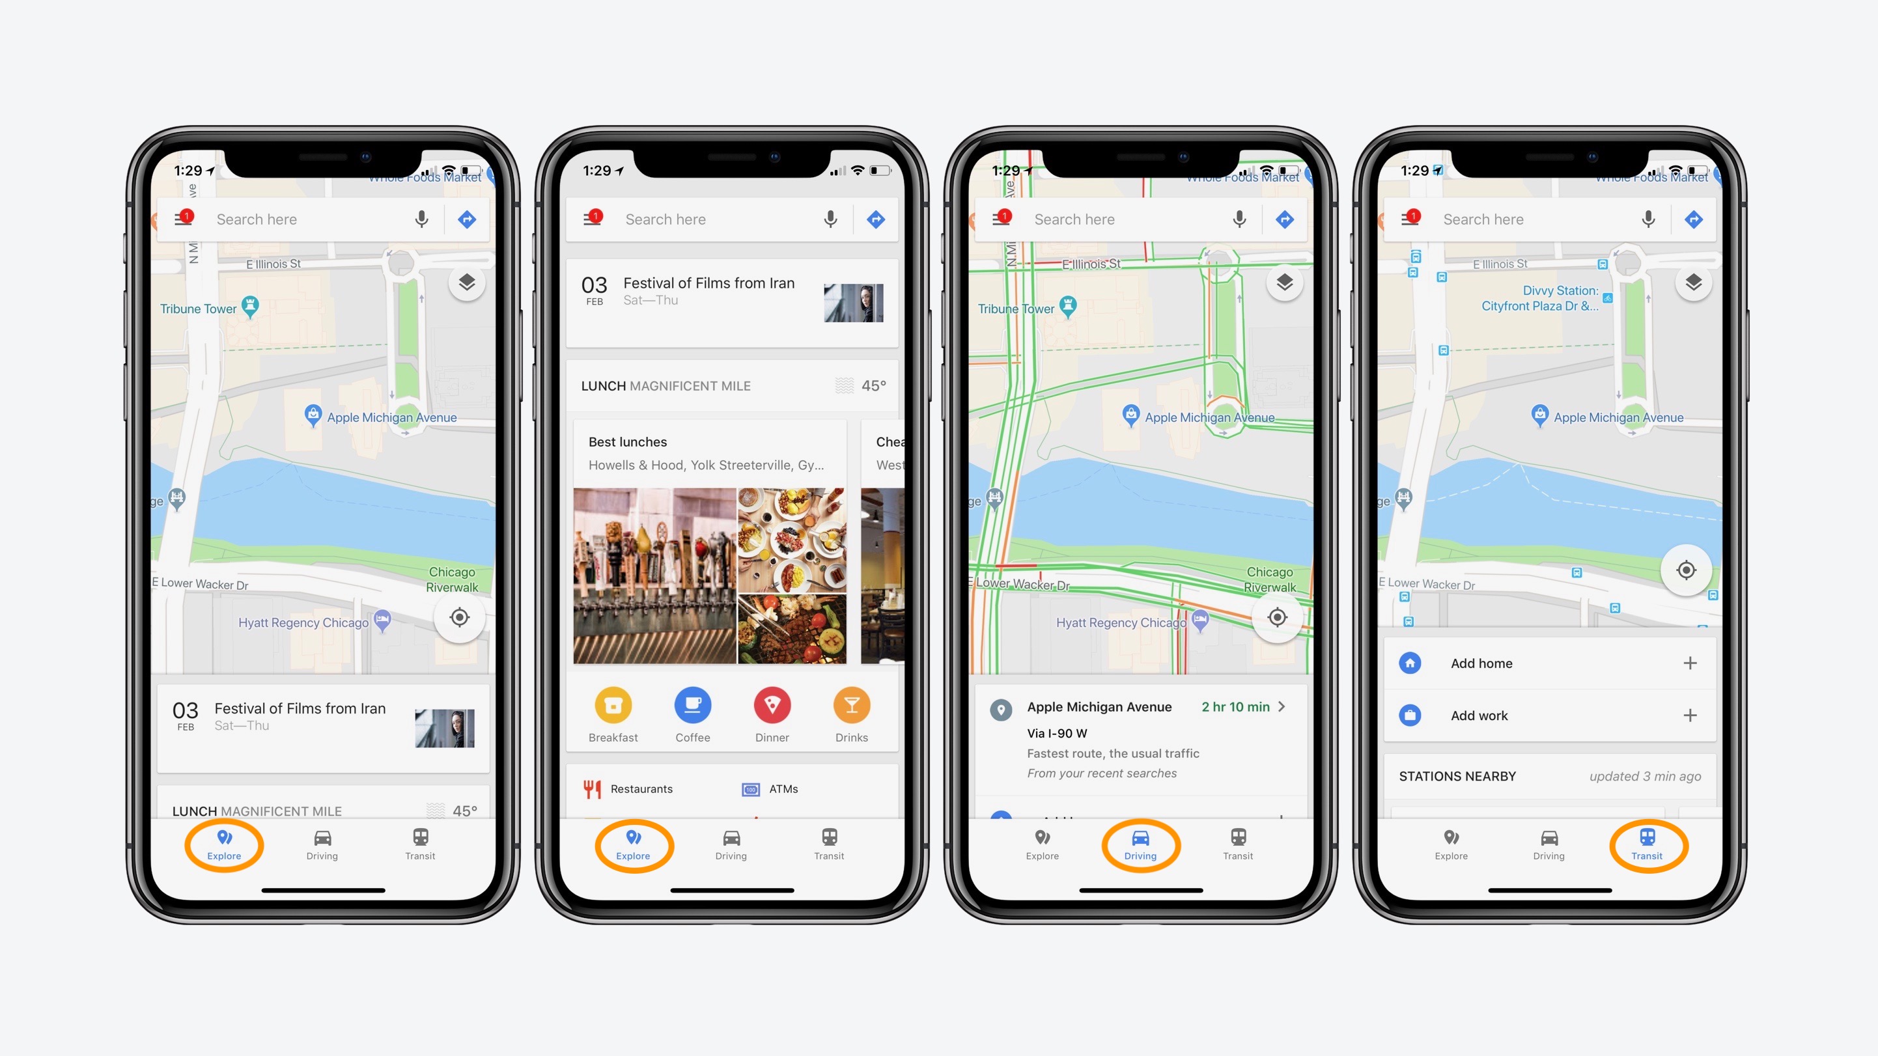Select the ATMs filter tab
1878x1056 pixels.
[784, 786]
